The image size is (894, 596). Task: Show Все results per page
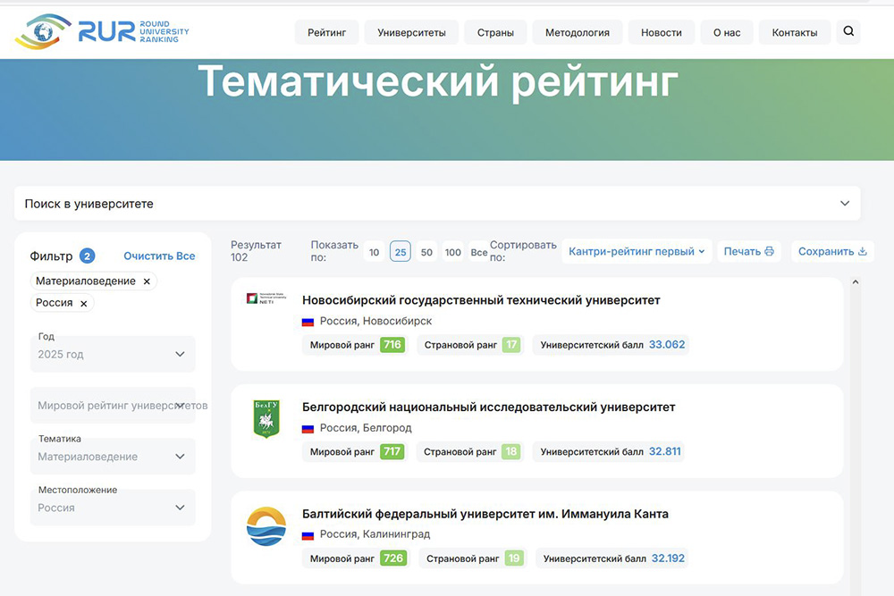coord(479,252)
